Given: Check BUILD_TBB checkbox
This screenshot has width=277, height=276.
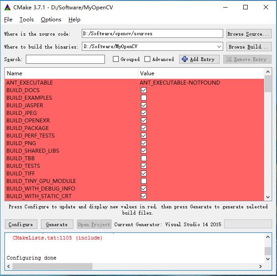Looking at the screenshot, I should [x=144, y=158].
